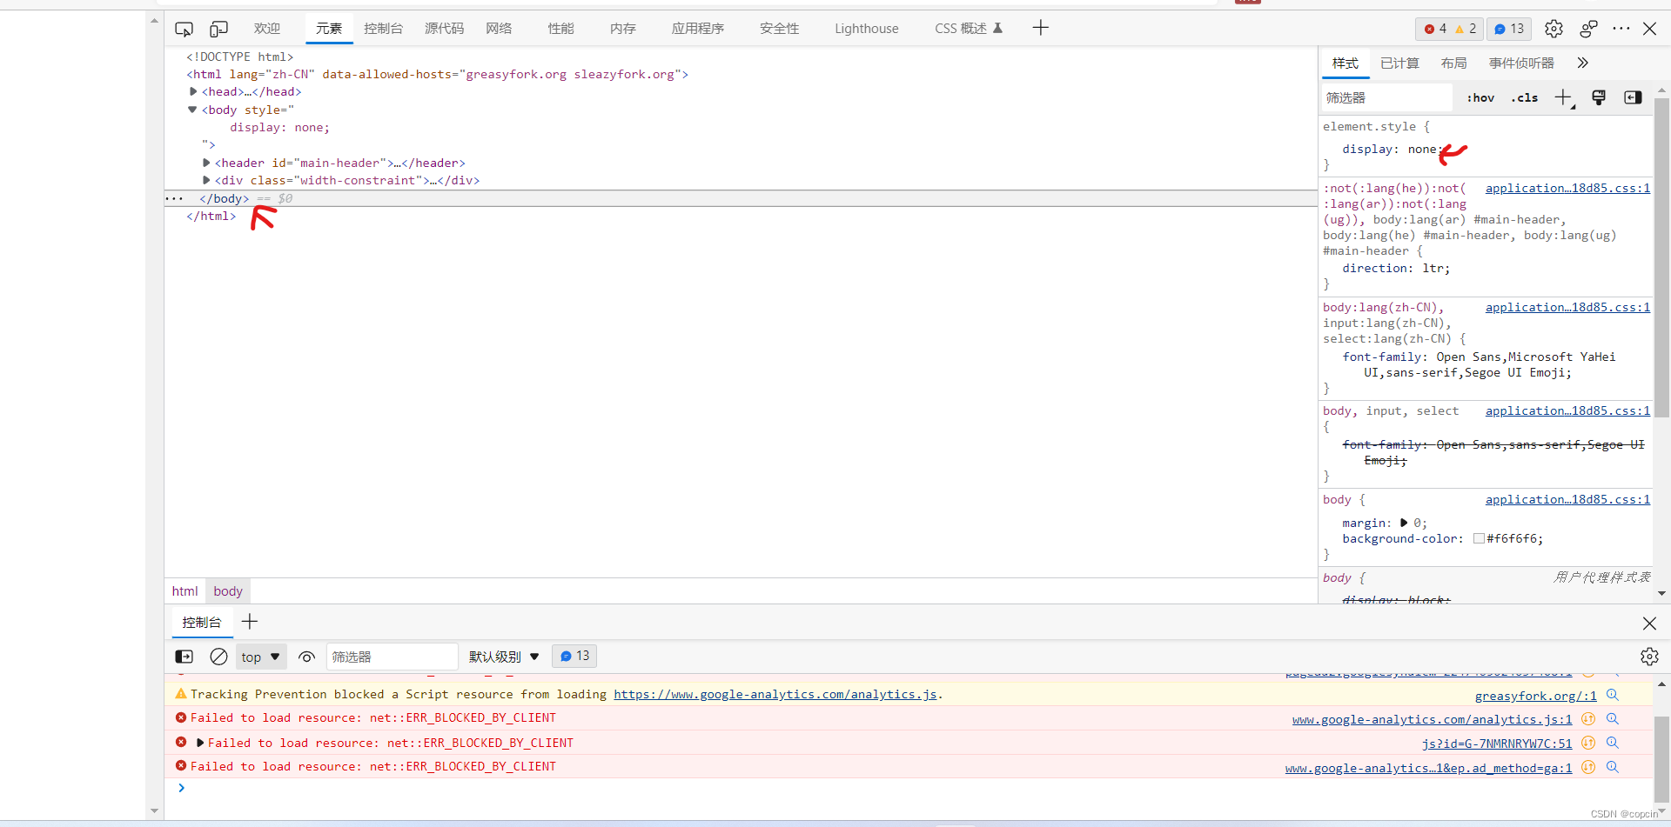Open the greasyfork.org/:1 source link

tap(1536, 696)
